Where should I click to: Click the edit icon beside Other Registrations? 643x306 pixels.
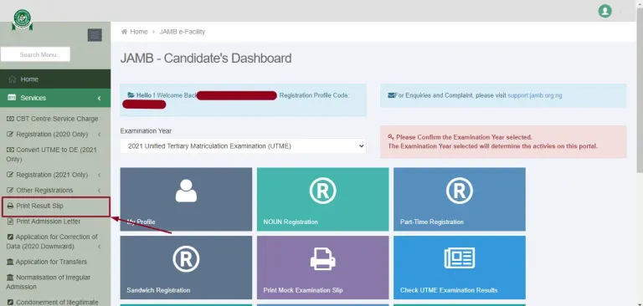(10, 191)
